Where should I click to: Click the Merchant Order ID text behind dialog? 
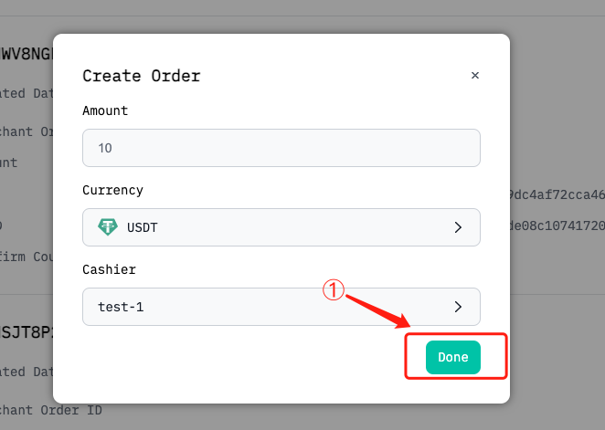click(x=55, y=410)
